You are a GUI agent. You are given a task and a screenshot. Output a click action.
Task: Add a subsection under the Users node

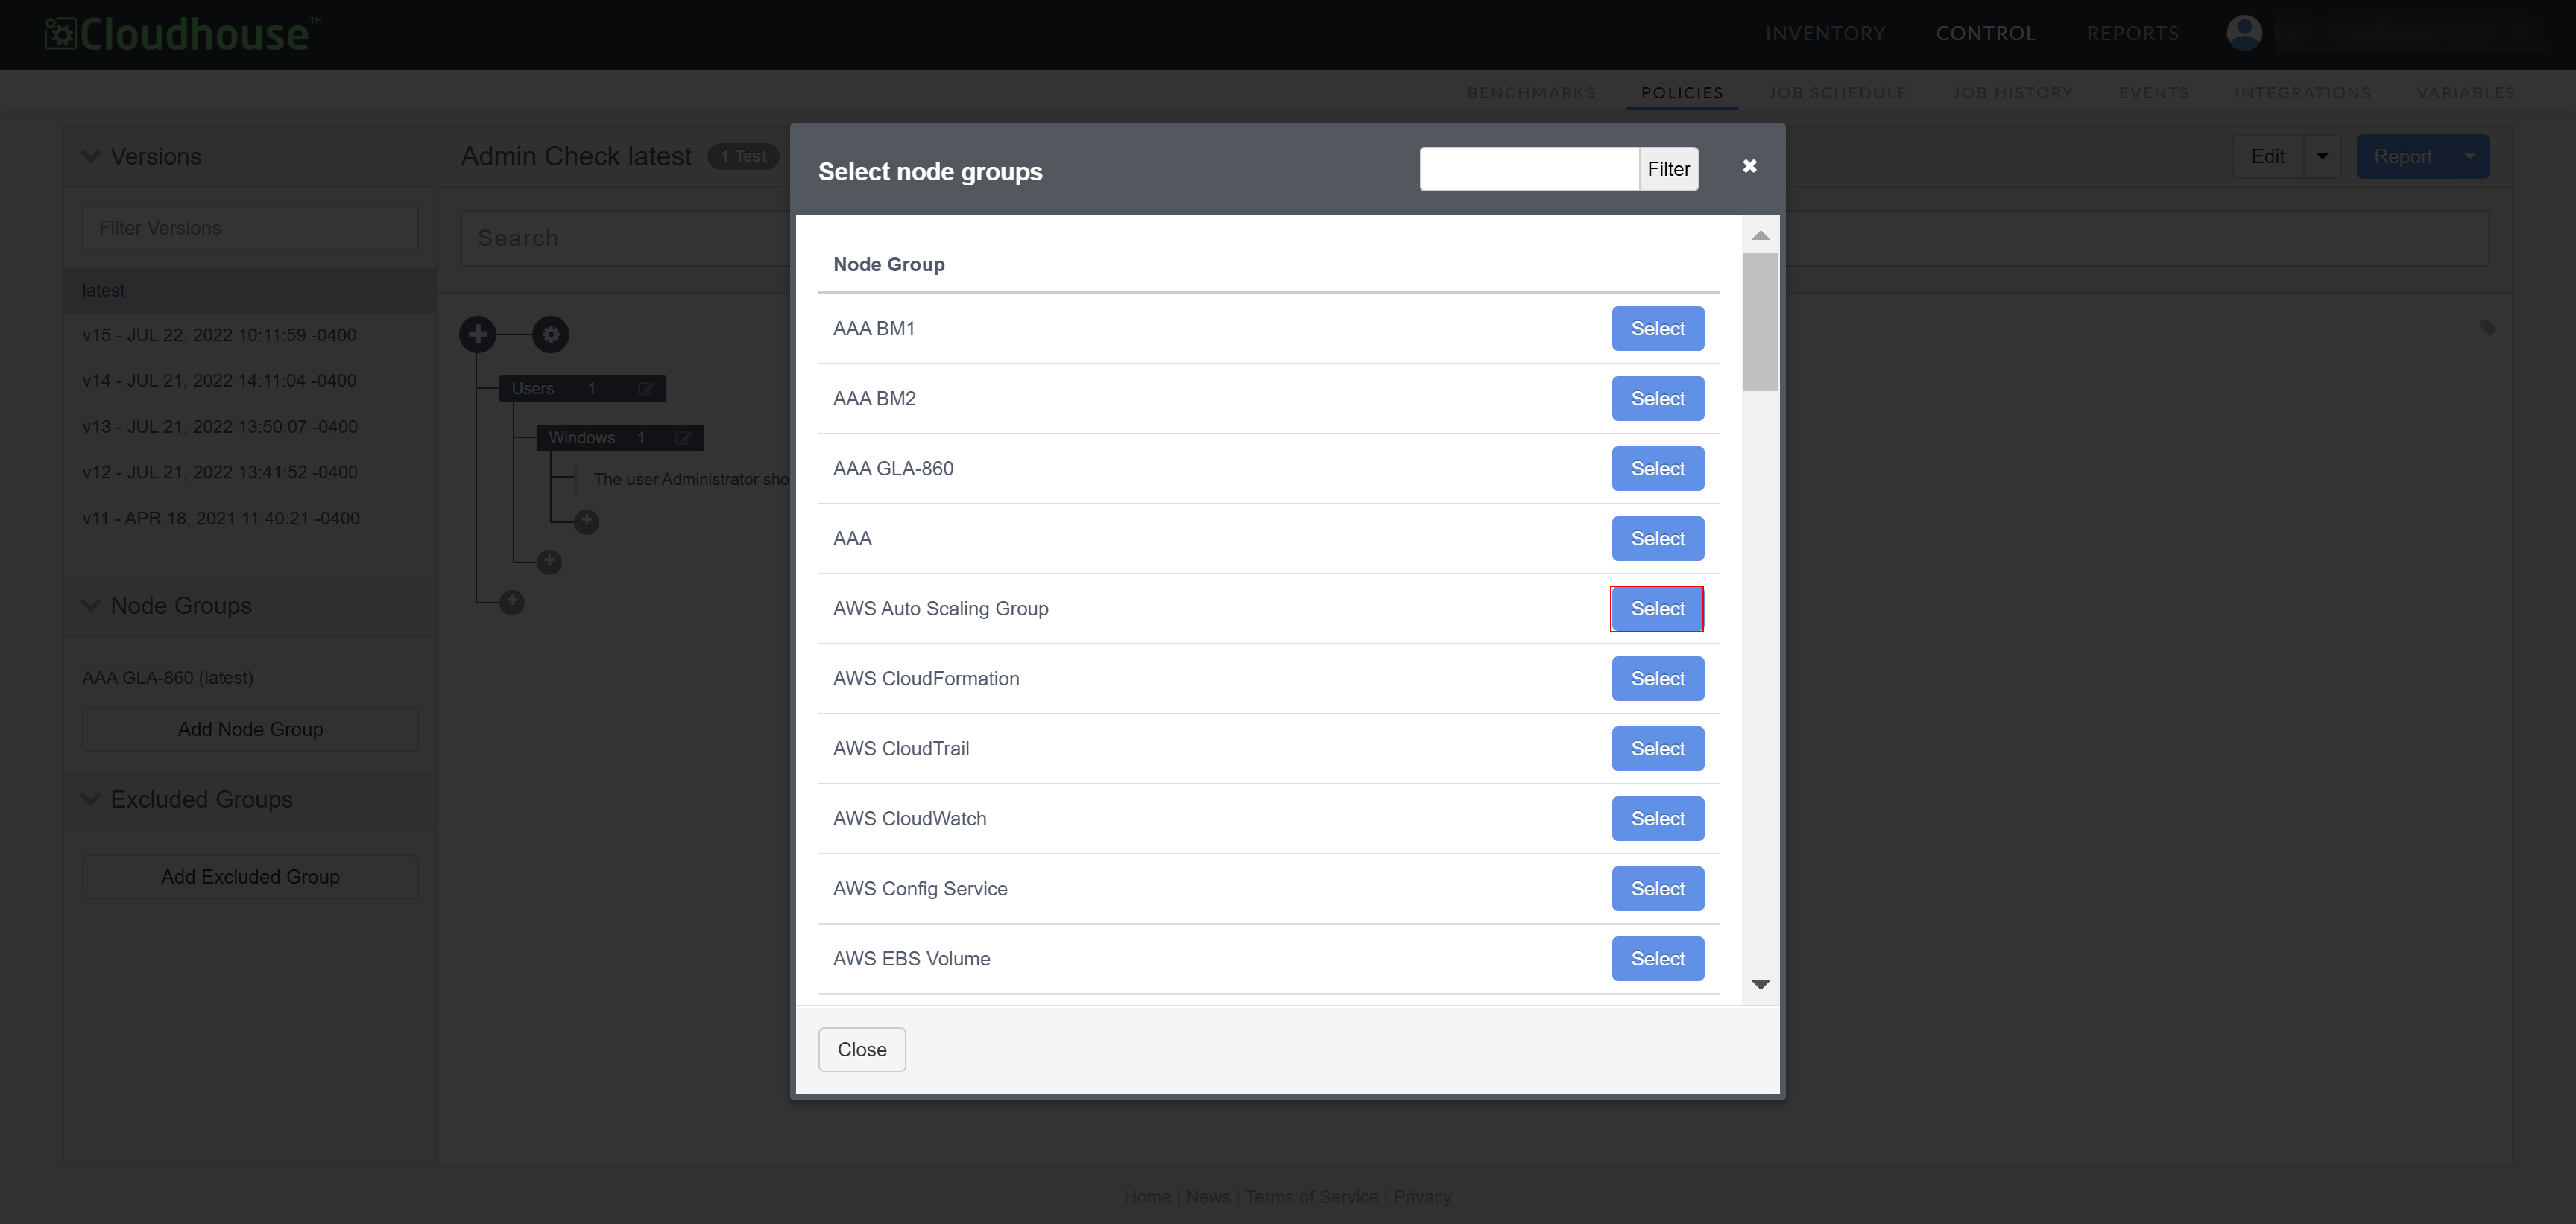point(549,562)
